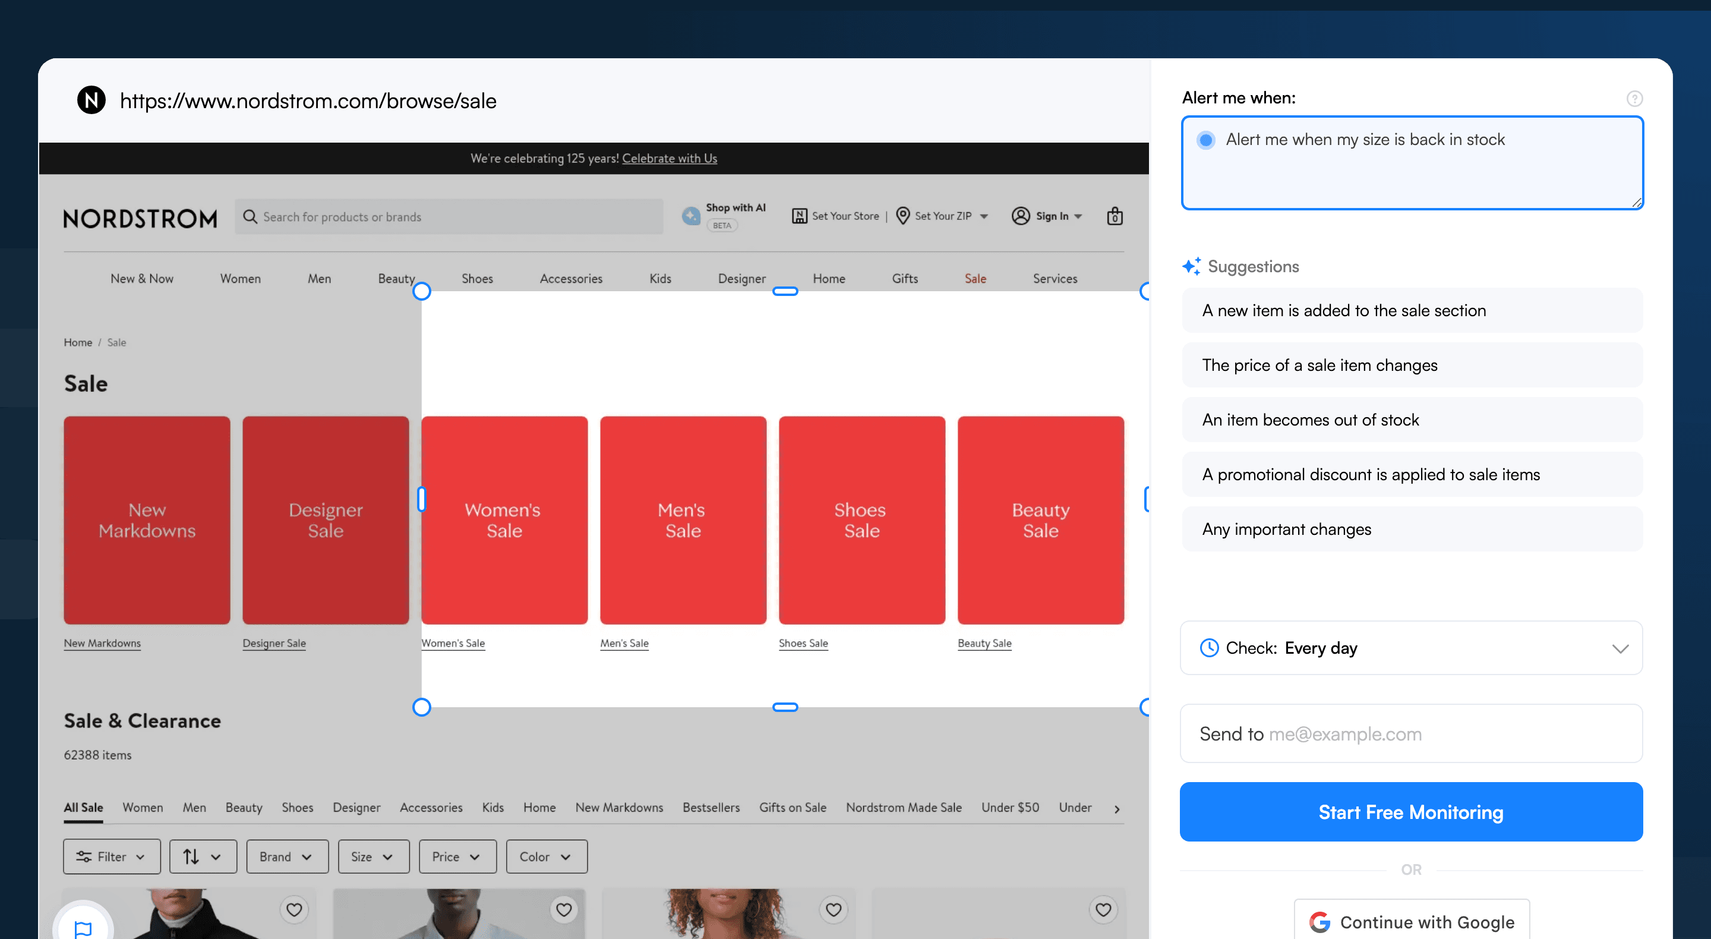Open the Services navigation menu
Viewport: 1711px width, 939px height.
pyautogui.click(x=1055, y=279)
